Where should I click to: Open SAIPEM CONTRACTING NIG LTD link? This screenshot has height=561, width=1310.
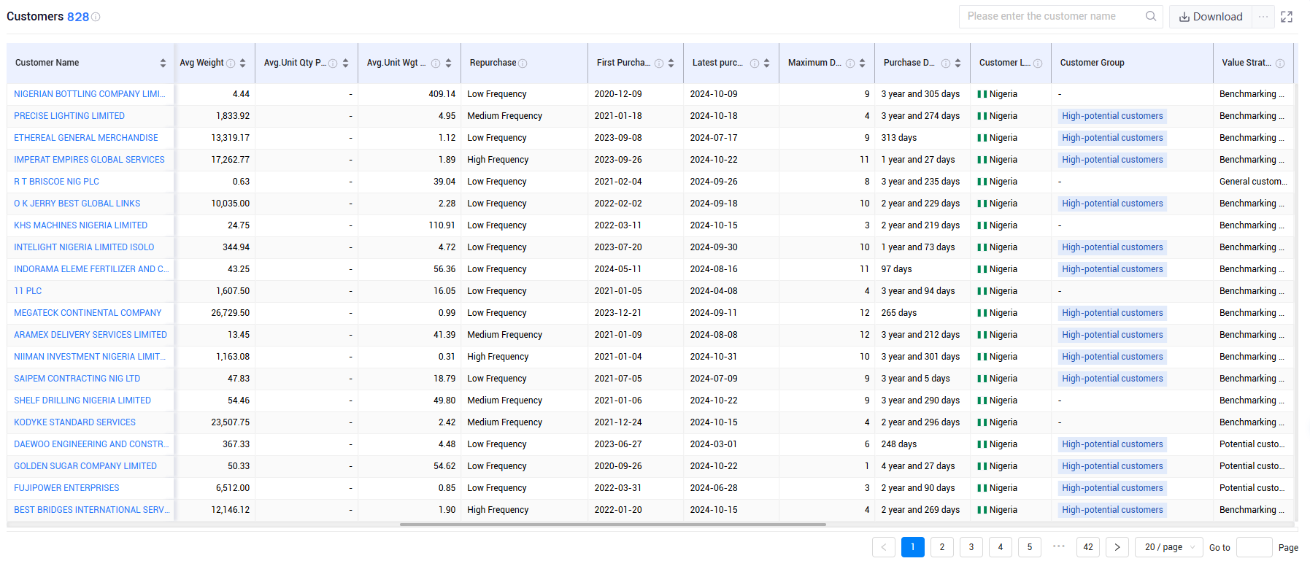(77, 379)
